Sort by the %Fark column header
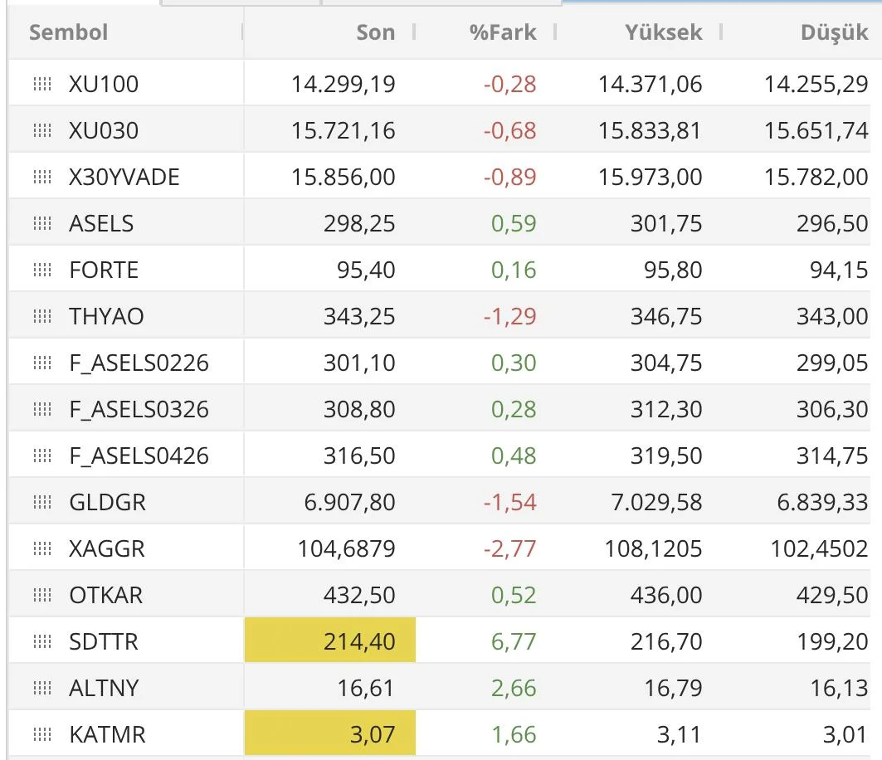The image size is (882, 760). pyautogui.click(x=503, y=33)
